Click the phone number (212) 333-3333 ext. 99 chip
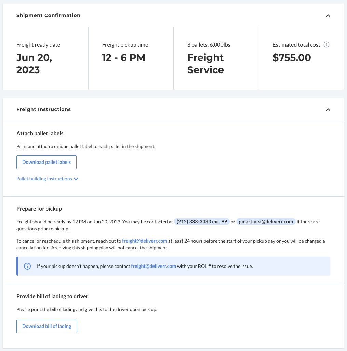The width and height of the screenshot is (347, 351). pos(202,222)
